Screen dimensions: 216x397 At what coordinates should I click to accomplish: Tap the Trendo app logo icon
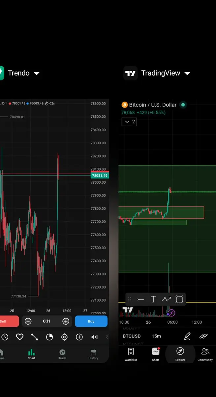(x=2, y=73)
